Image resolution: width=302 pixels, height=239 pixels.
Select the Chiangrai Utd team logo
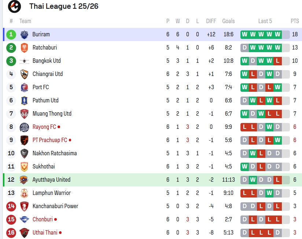[24, 74]
